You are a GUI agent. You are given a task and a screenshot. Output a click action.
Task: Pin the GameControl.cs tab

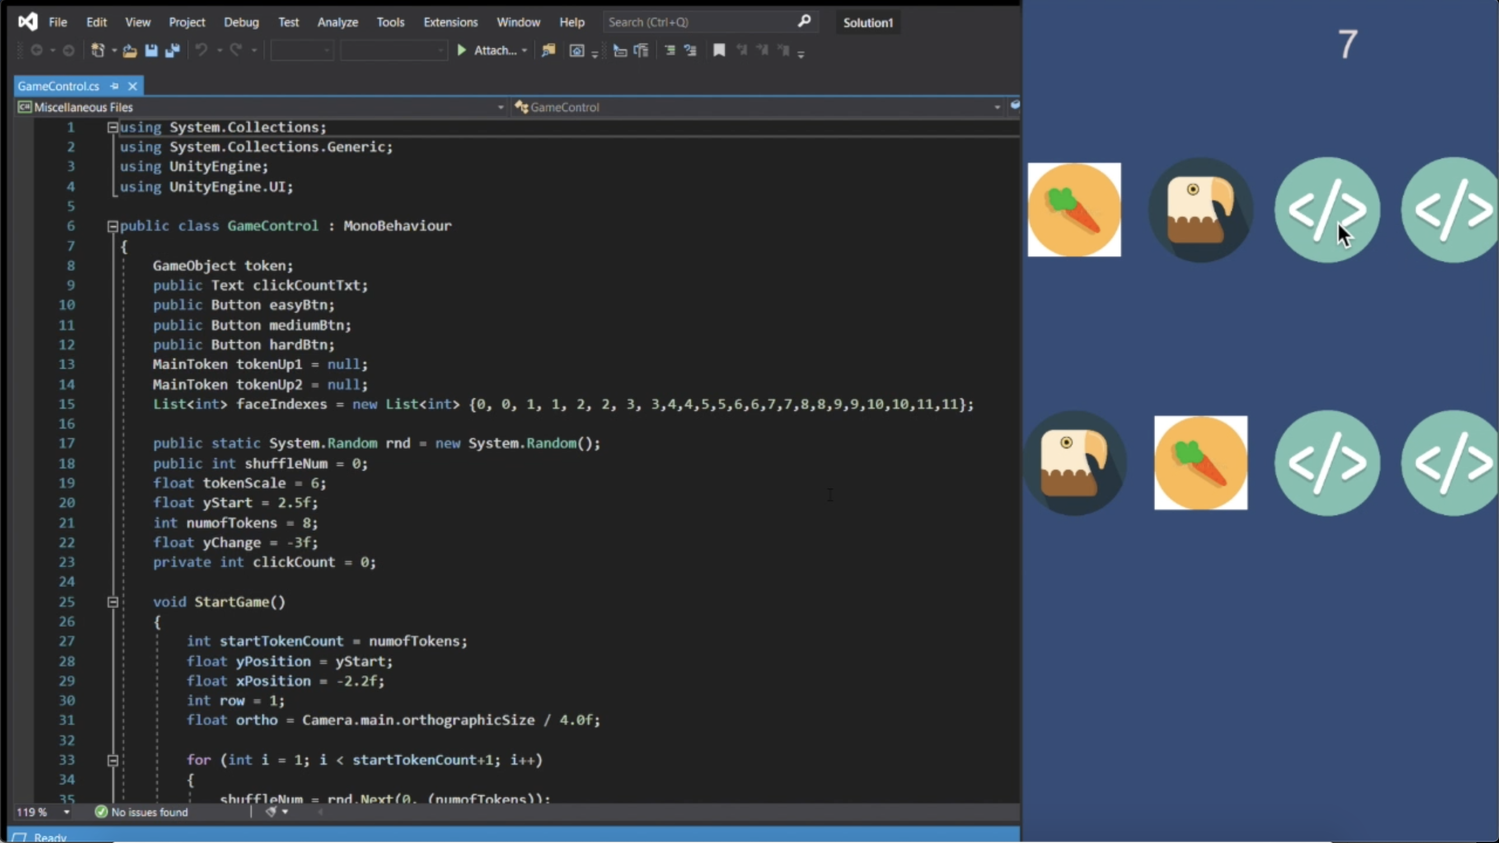coord(115,86)
